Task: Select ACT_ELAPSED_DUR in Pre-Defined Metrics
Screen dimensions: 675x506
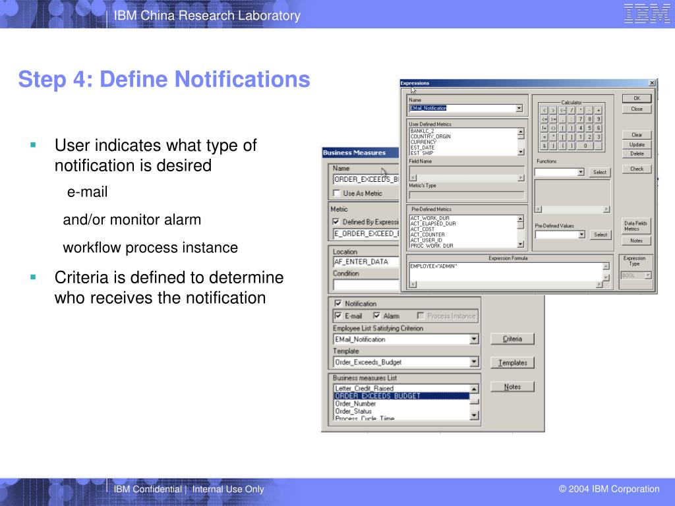Action: tap(433, 224)
